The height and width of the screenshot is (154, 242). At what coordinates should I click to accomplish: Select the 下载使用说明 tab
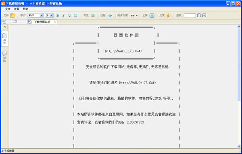coord(42,22)
